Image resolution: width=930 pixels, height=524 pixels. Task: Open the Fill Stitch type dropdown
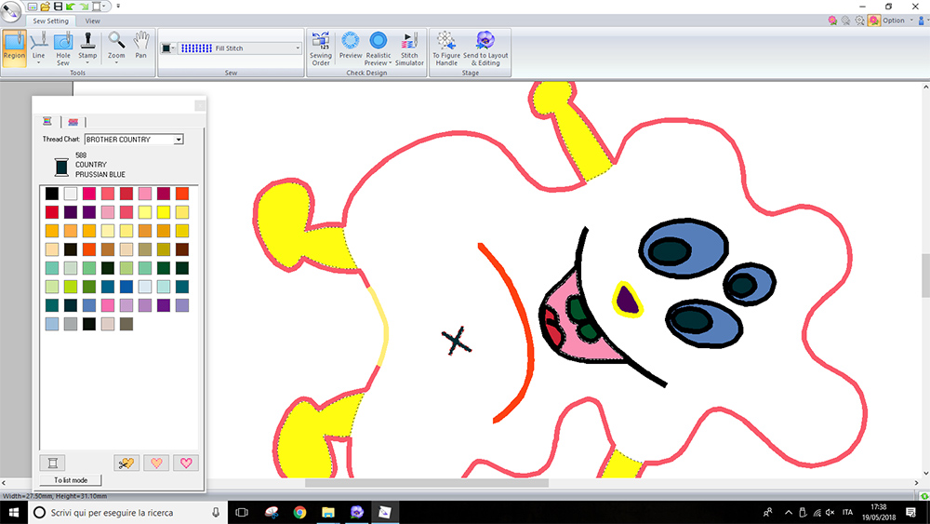point(298,48)
